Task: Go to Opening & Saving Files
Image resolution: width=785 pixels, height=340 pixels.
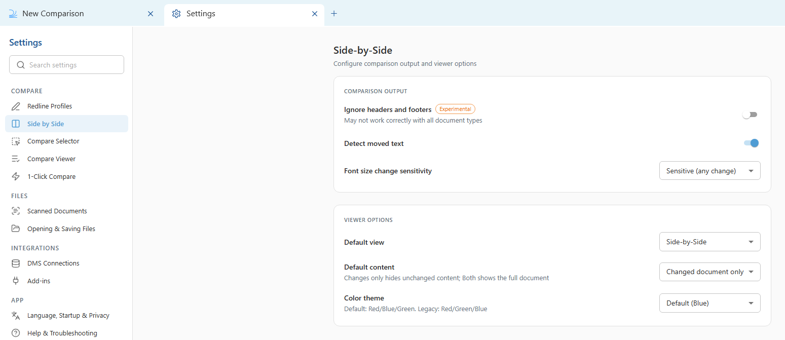Action: [66, 229]
